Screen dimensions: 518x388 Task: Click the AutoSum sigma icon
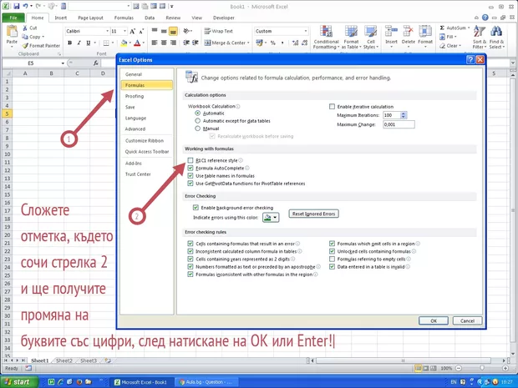[x=442, y=28]
